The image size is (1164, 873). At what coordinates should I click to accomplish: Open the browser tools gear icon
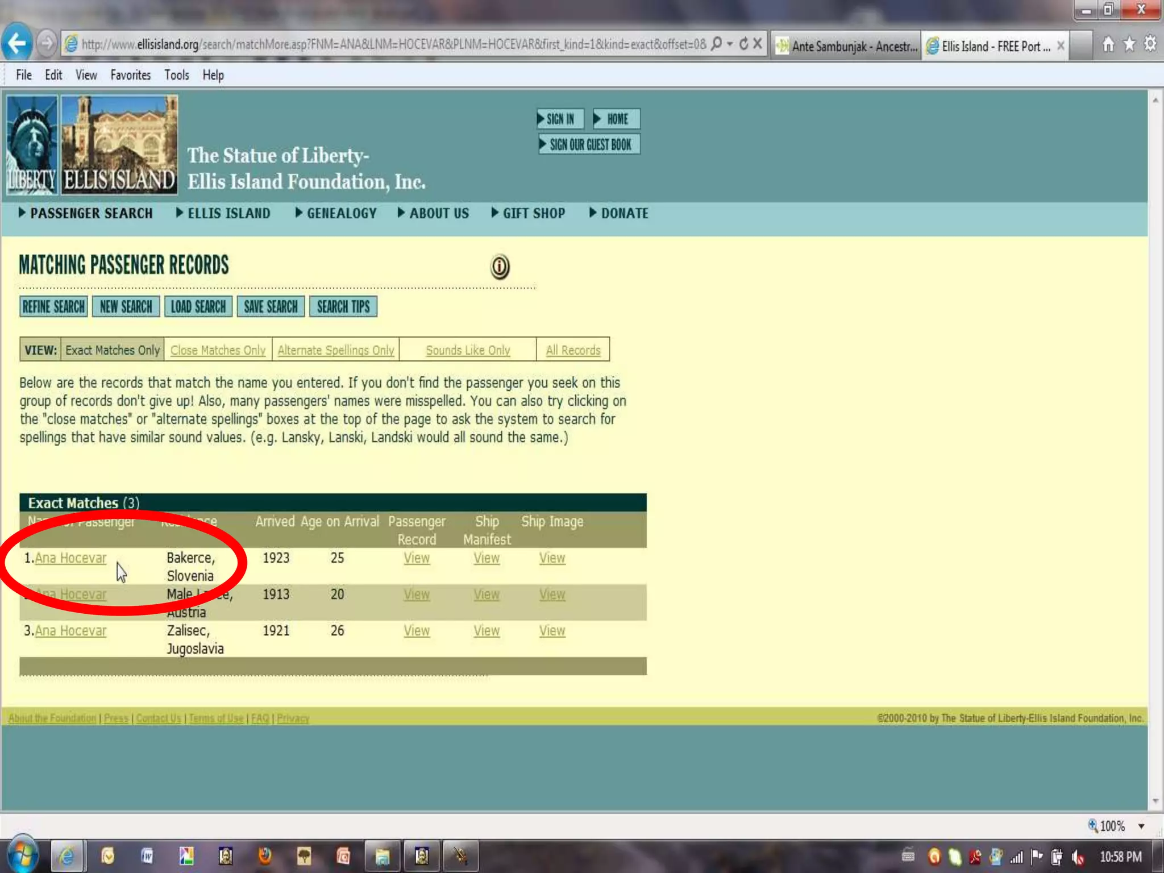pyautogui.click(x=1150, y=44)
